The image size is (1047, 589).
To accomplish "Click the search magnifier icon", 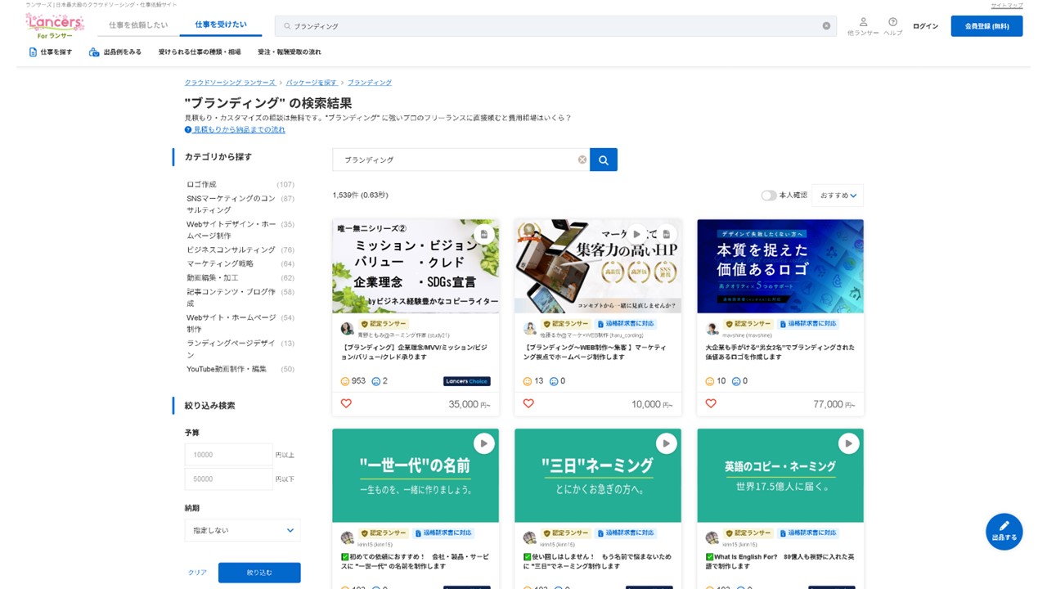I will pyautogui.click(x=604, y=159).
